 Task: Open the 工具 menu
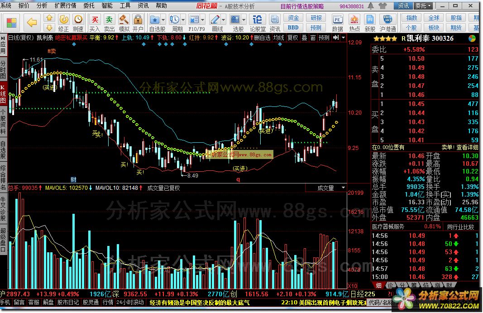(x=125, y=5)
